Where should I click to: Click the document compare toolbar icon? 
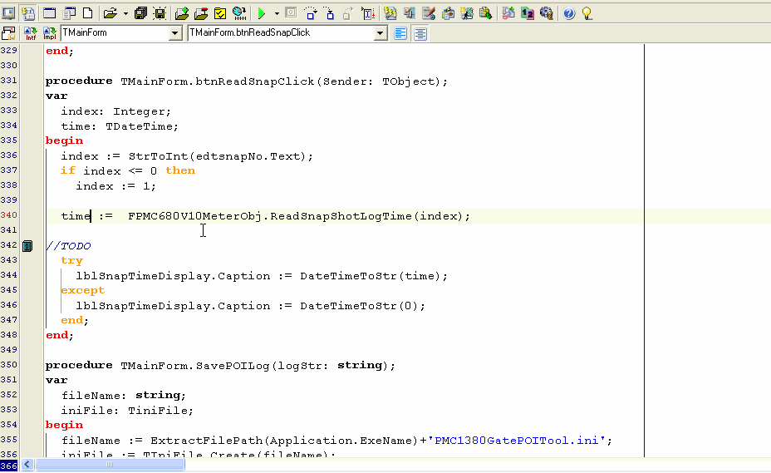click(410, 13)
